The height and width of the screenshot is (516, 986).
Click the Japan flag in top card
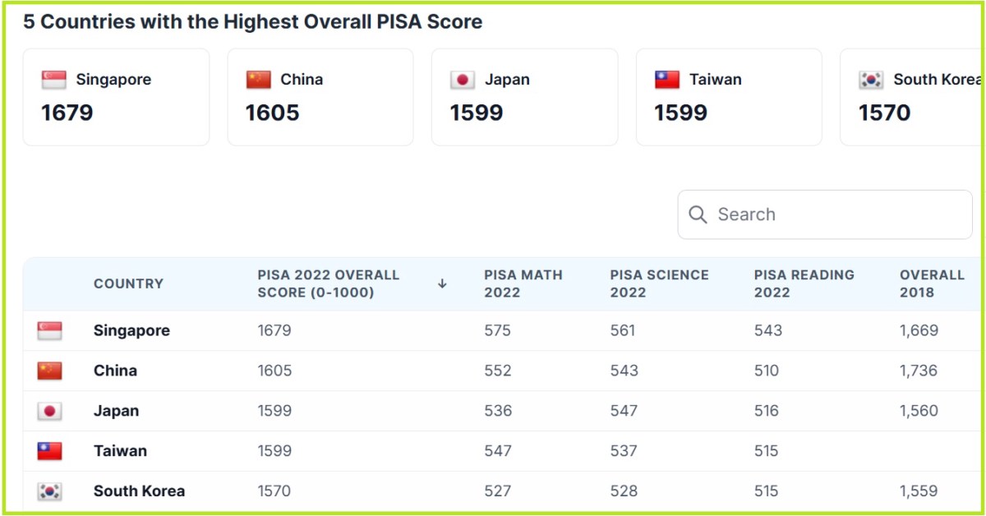(x=463, y=80)
